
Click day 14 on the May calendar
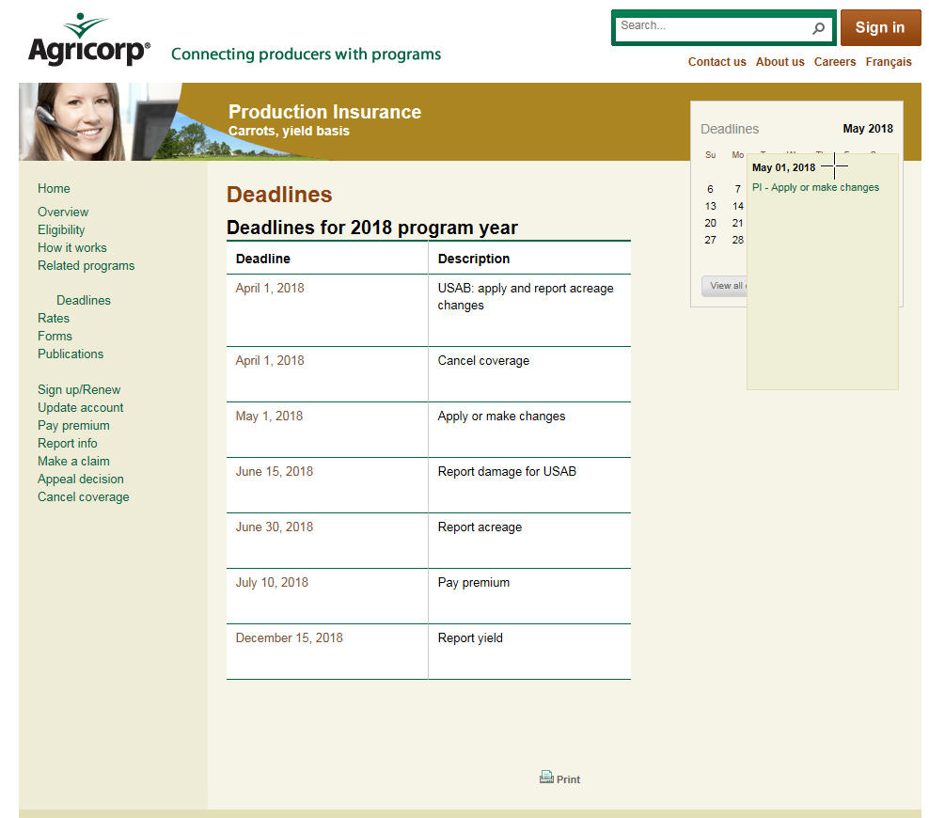click(737, 206)
